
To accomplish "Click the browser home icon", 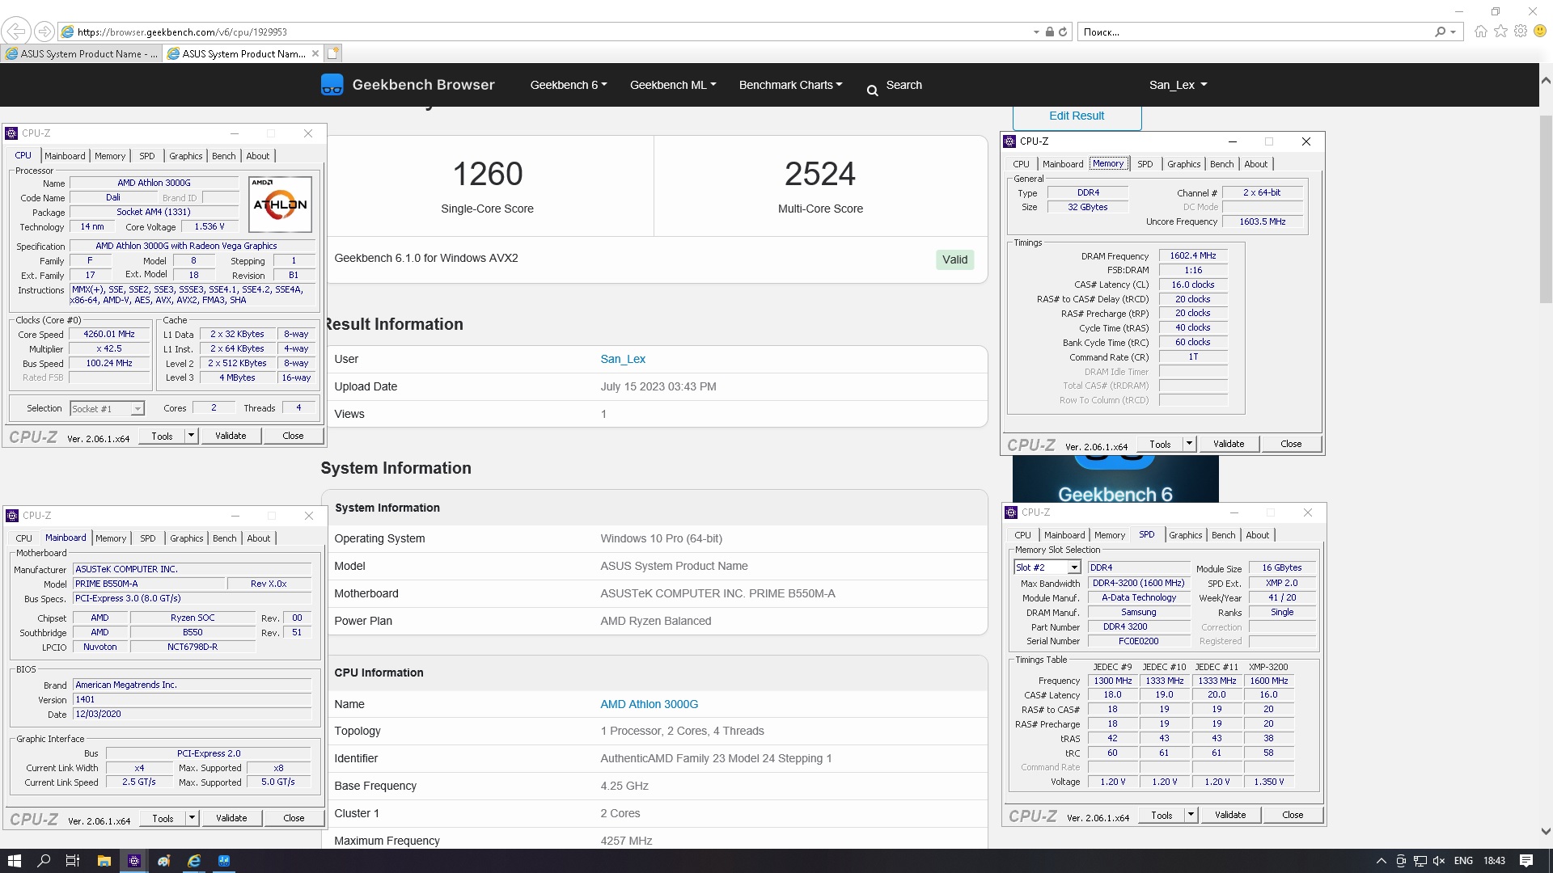I will (x=1480, y=32).
